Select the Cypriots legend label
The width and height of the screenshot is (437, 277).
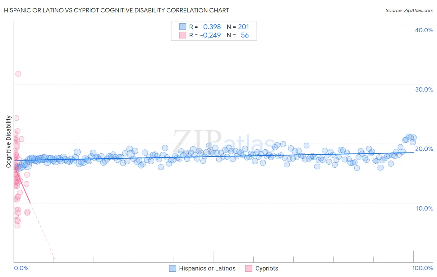tap(267, 268)
